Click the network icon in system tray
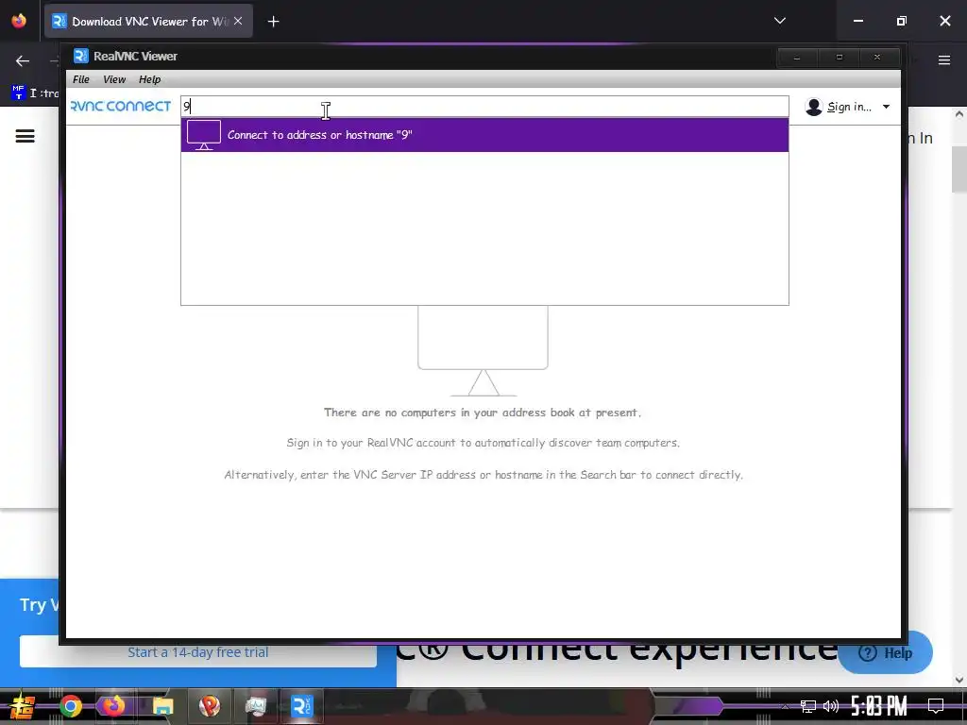 (x=808, y=706)
